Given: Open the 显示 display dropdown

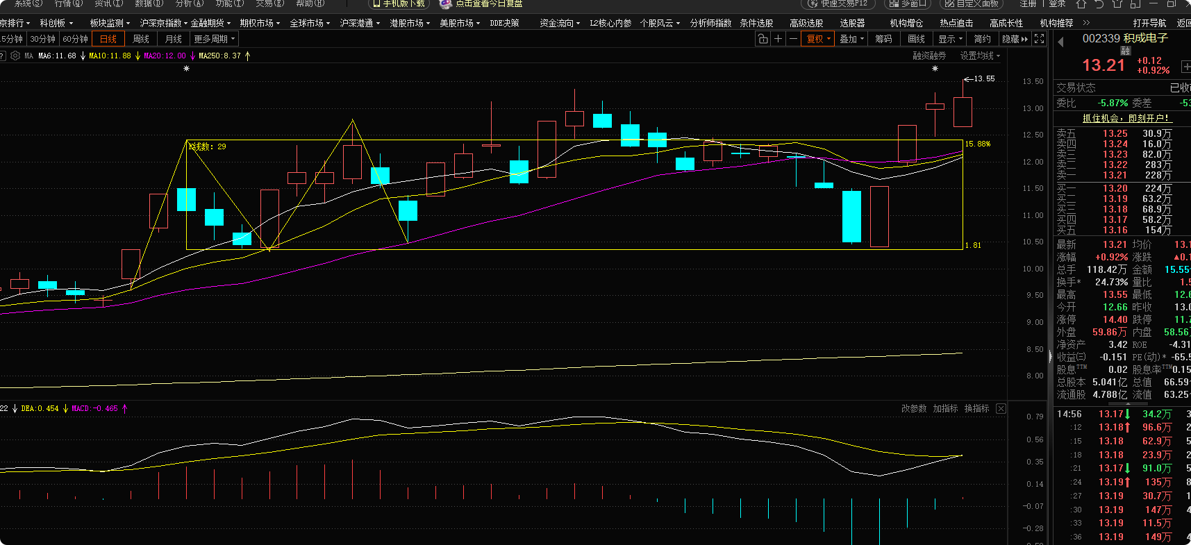Looking at the screenshot, I should (950, 39).
